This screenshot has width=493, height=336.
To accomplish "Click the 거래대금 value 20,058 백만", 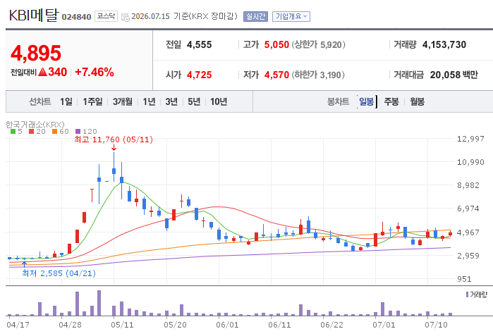I will click(x=454, y=75).
